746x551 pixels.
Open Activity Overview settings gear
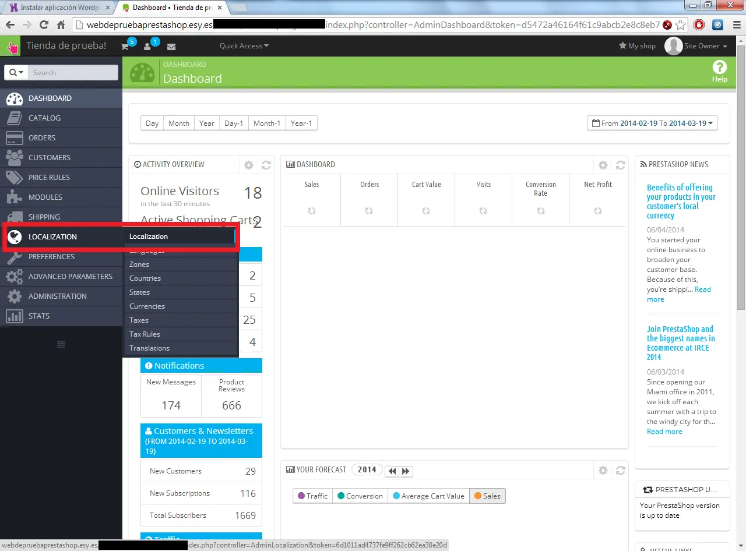tap(249, 165)
